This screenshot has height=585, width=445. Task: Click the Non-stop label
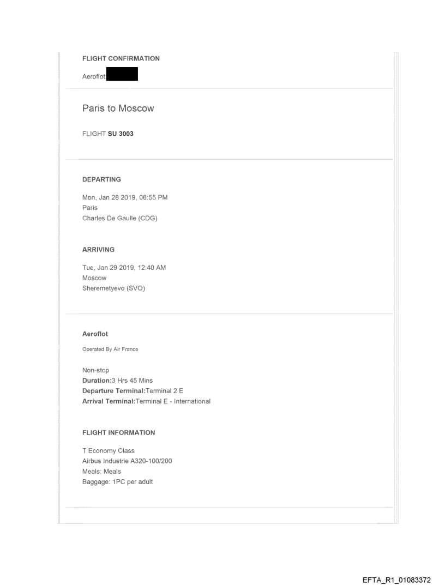tap(95, 370)
